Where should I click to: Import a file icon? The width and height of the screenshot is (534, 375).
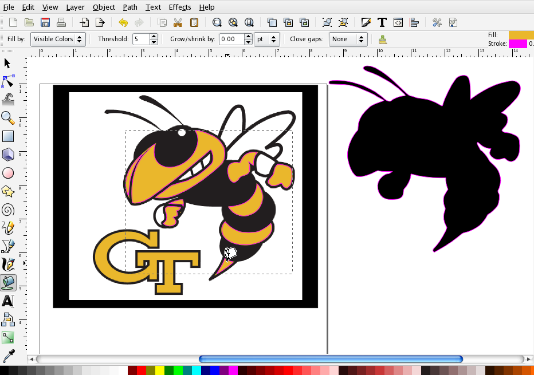point(84,22)
